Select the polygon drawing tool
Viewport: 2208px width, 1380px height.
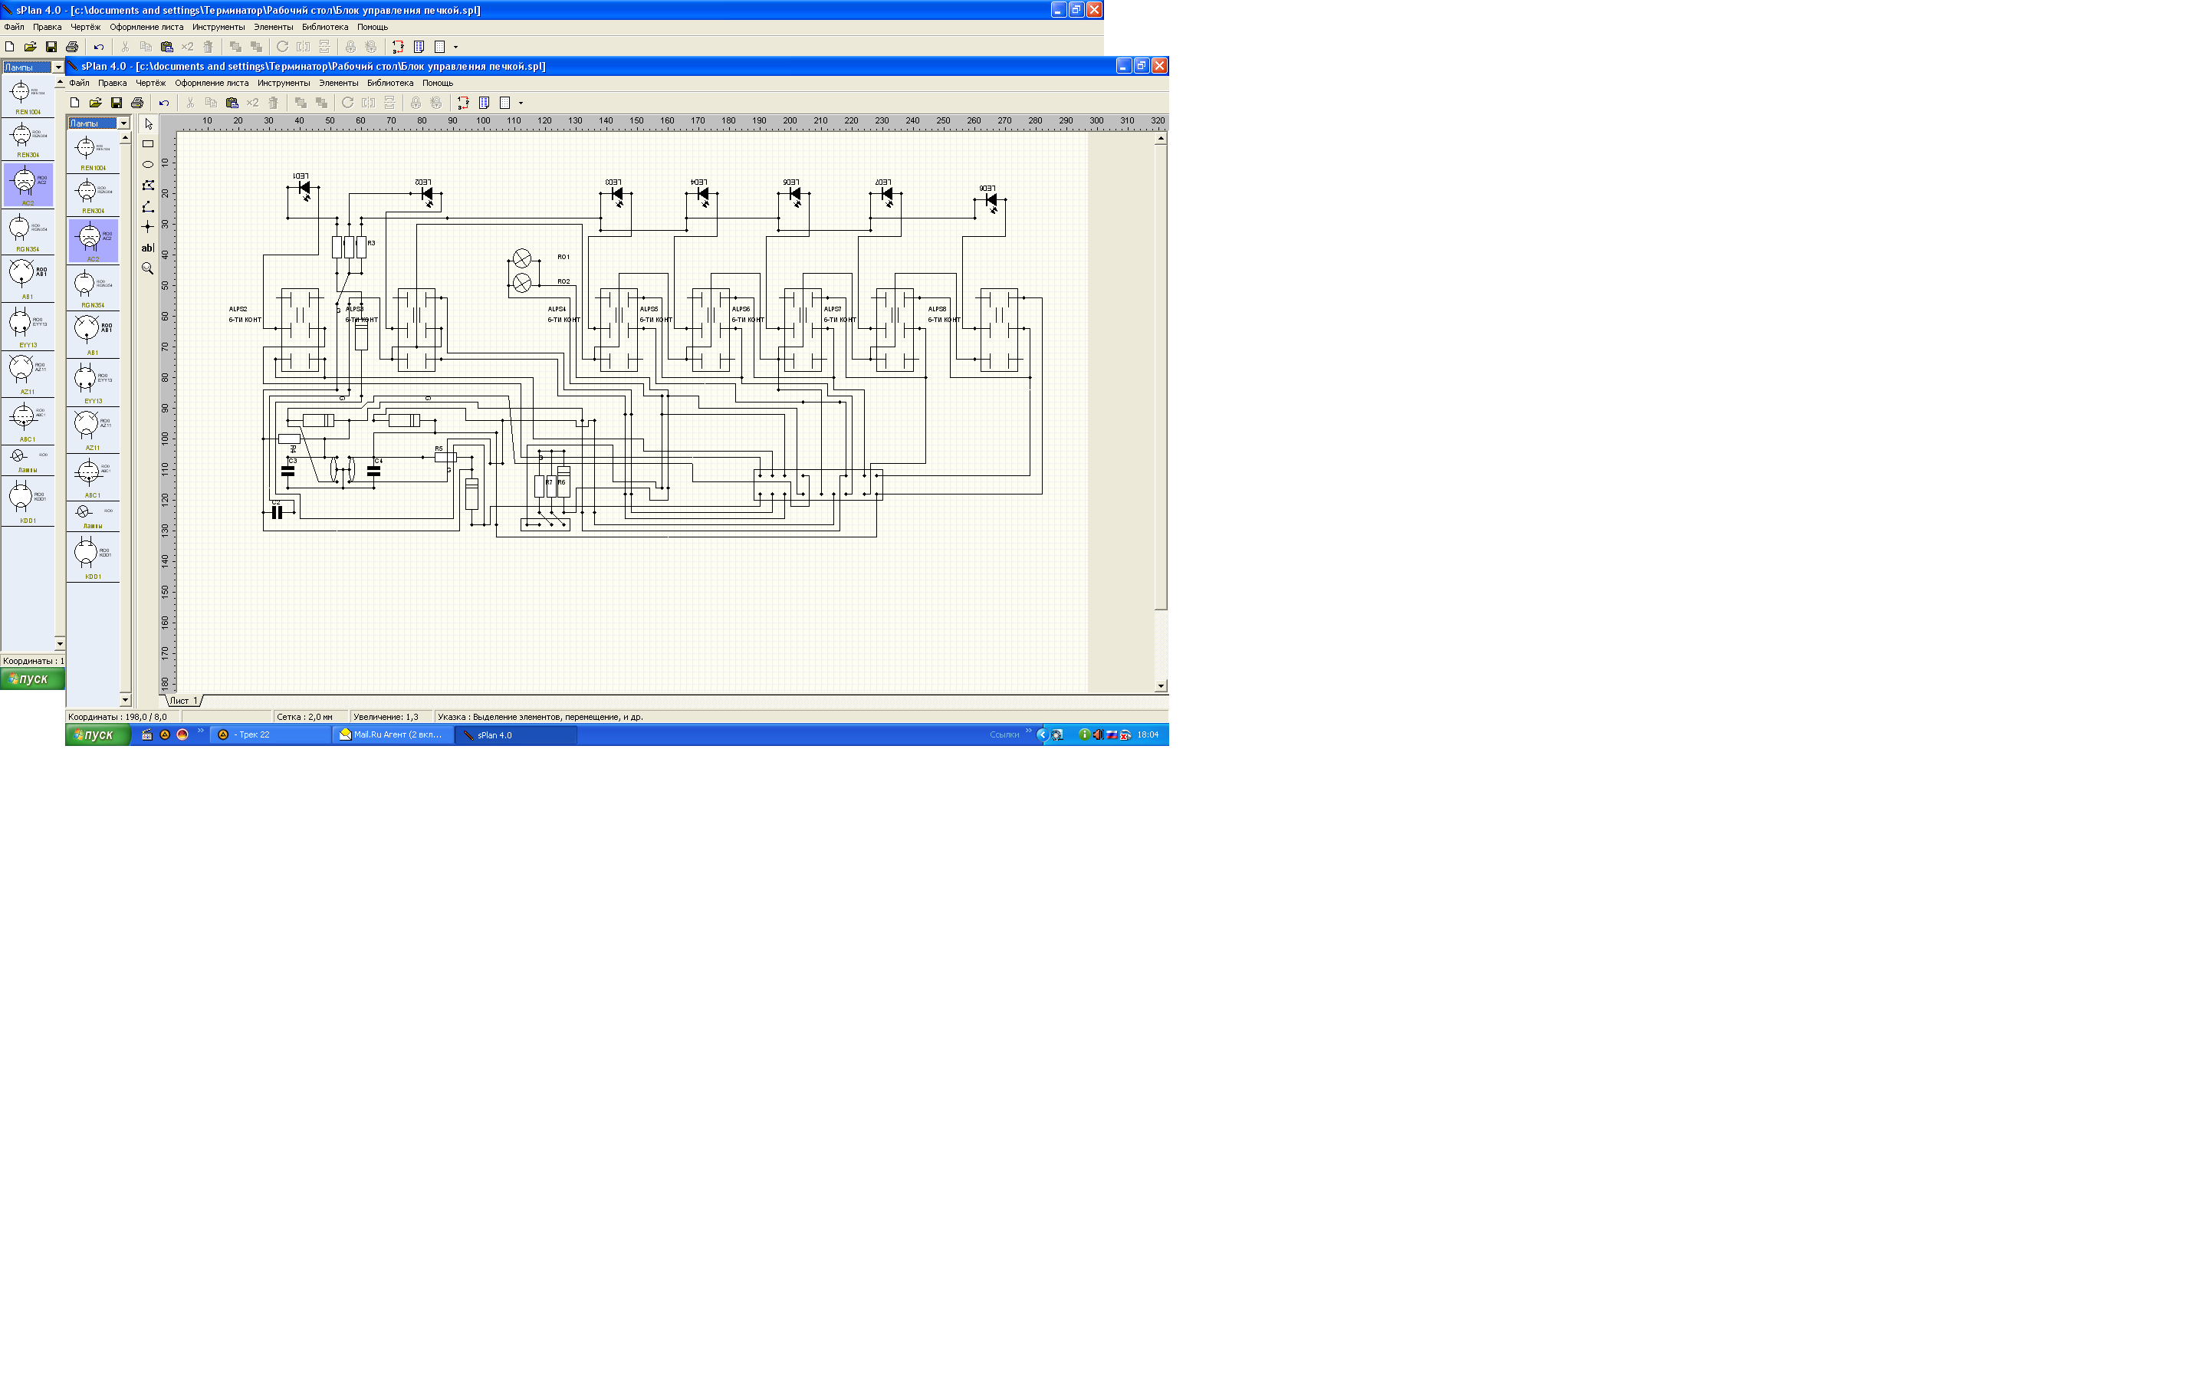(148, 186)
